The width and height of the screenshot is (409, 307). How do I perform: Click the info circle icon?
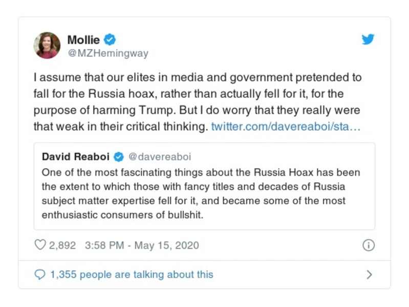pyautogui.click(x=368, y=245)
